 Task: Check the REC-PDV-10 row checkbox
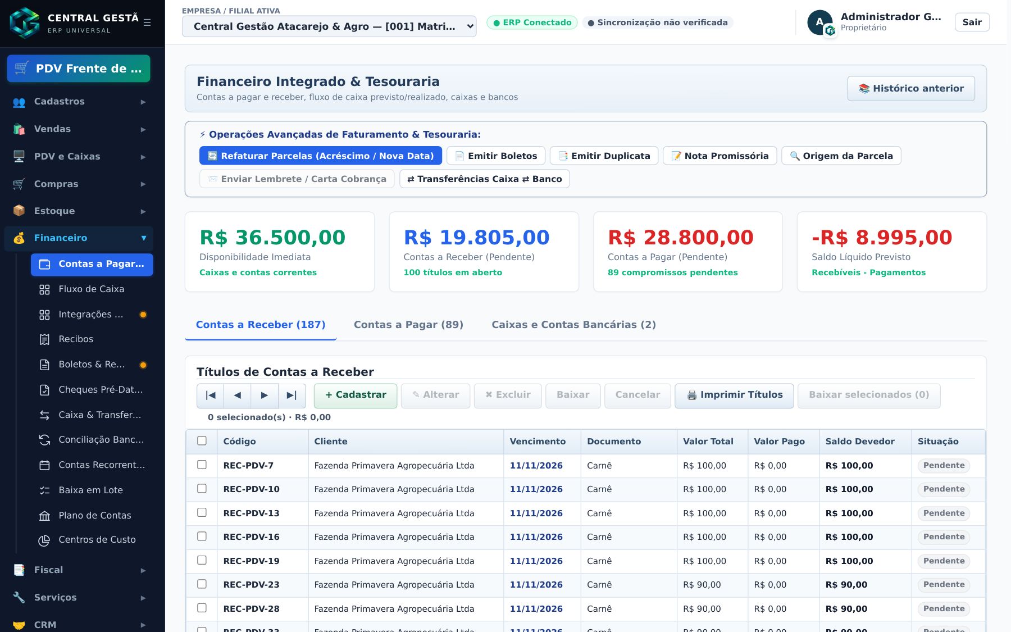click(202, 489)
